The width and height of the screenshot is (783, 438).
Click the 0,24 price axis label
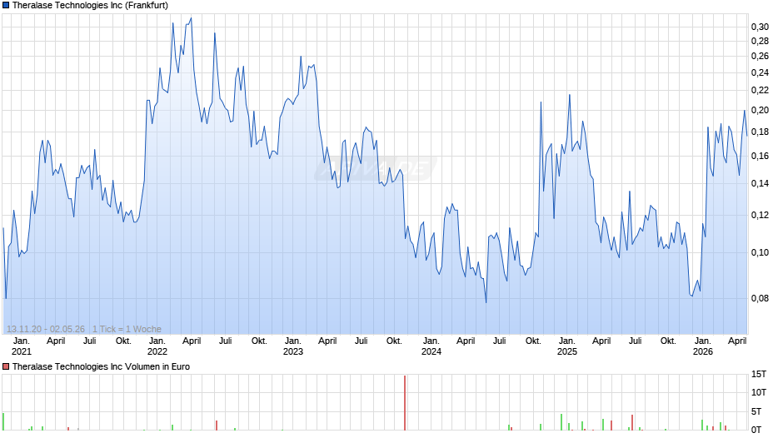(760, 73)
